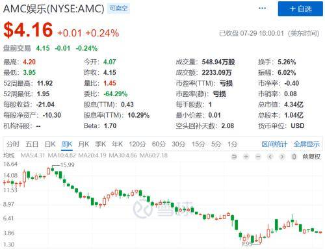Zoom out the chart with minus icon

click(258, 157)
